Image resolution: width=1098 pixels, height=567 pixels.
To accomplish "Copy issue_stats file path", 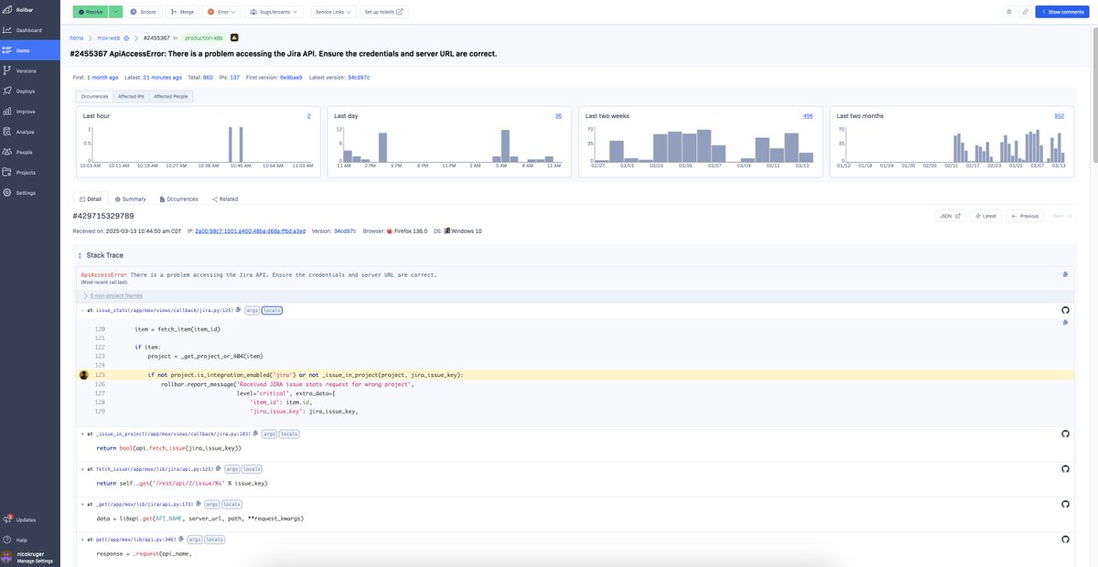I will pos(238,311).
